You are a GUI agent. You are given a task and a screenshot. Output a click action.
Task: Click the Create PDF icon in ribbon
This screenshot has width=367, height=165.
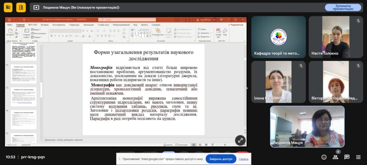coord(218,34)
